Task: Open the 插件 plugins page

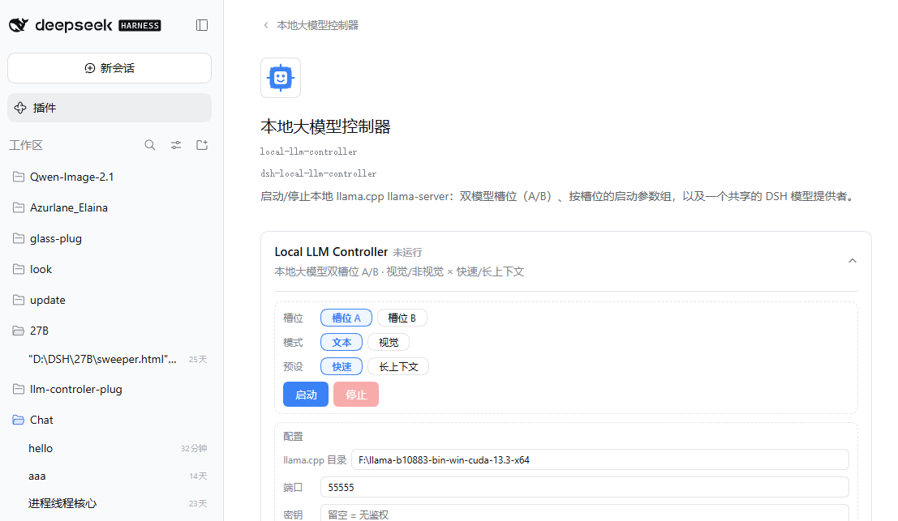Action: coord(110,108)
